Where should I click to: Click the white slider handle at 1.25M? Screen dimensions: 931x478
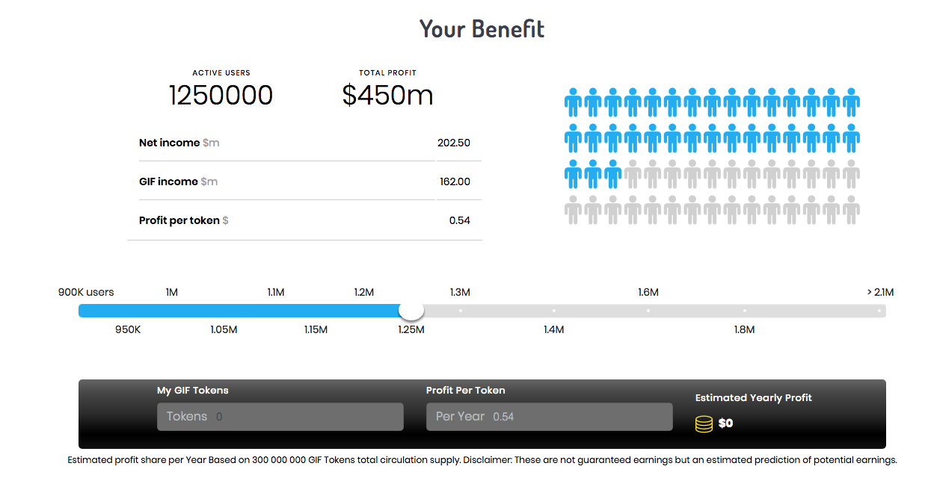[411, 310]
